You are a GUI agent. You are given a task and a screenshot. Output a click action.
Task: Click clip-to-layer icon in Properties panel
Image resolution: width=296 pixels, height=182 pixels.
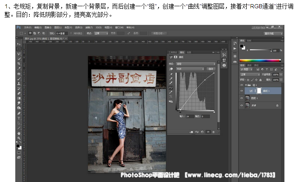click(x=191, y=132)
